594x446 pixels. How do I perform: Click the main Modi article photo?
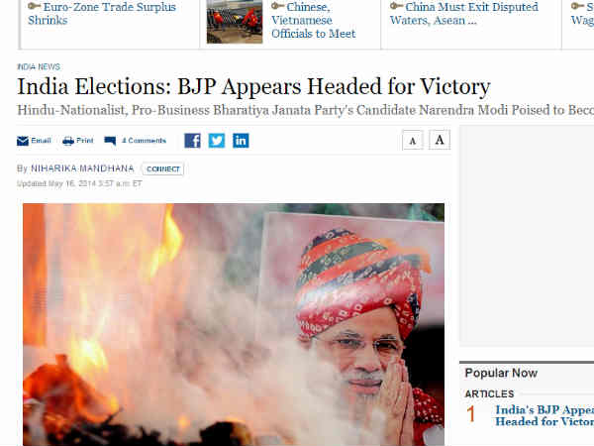coord(234,325)
